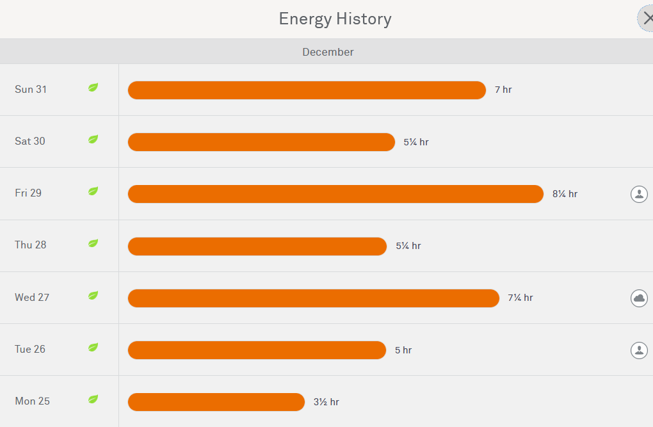Click the green leaf icon for Mon 25
This screenshot has width=653, height=427.
93,399
